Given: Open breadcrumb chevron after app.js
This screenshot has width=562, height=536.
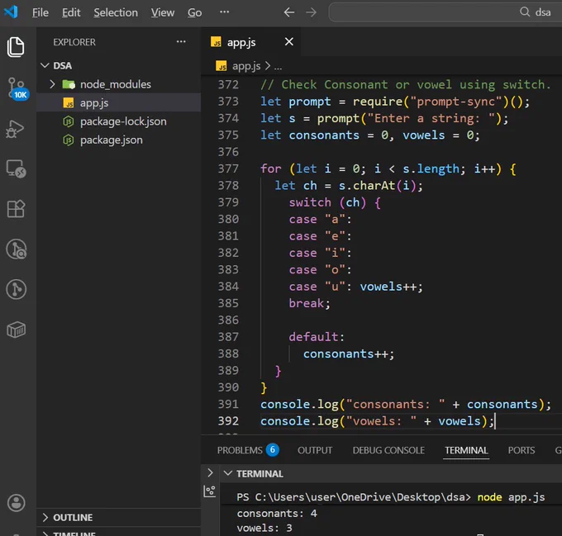Looking at the screenshot, I should pyautogui.click(x=268, y=66).
